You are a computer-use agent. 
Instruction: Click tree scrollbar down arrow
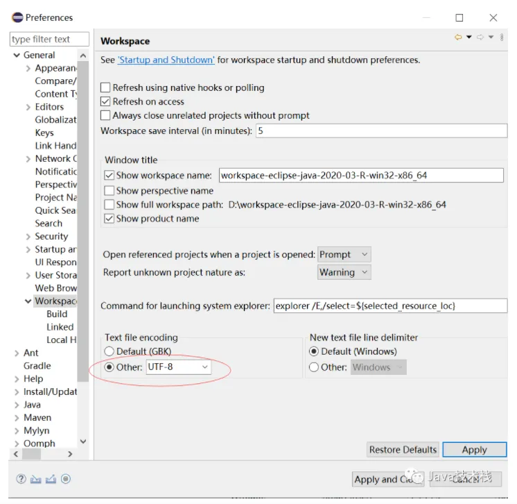(83, 442)
